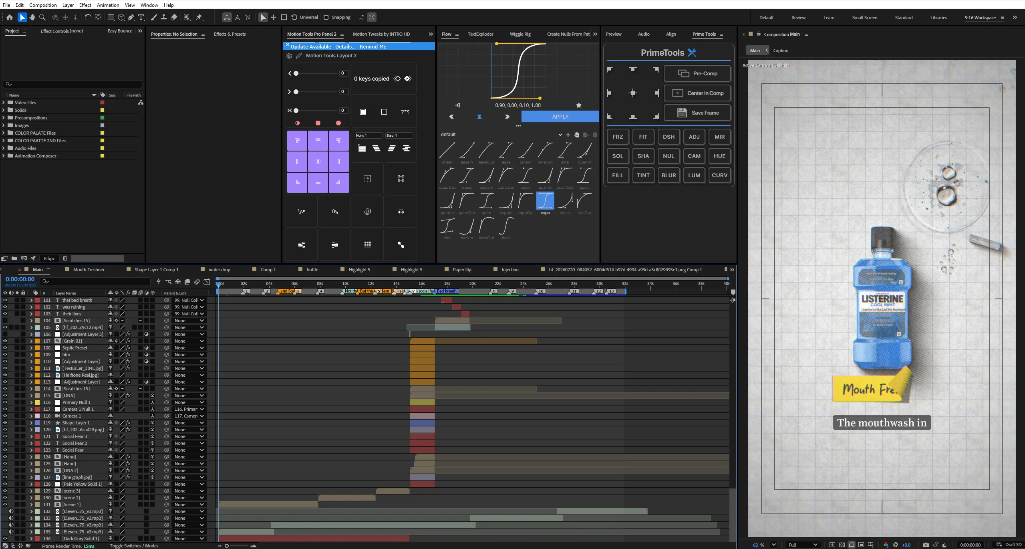Choose the easeOut easing preset

pos(486,151)
